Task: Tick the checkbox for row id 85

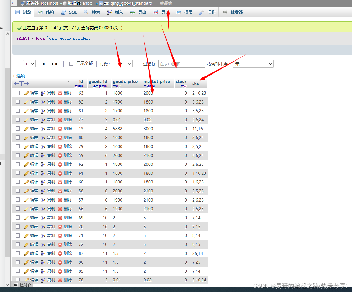Action: tap(18, 271)
